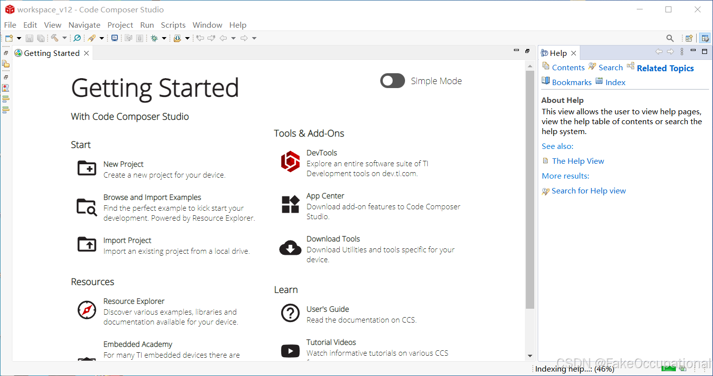Maximize the Help view panel
713x376 pixels.
click(x=705, y=51)
